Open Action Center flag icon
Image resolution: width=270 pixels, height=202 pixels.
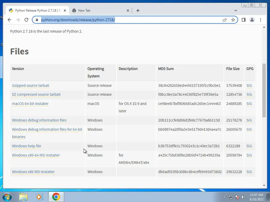click(237, 197)
